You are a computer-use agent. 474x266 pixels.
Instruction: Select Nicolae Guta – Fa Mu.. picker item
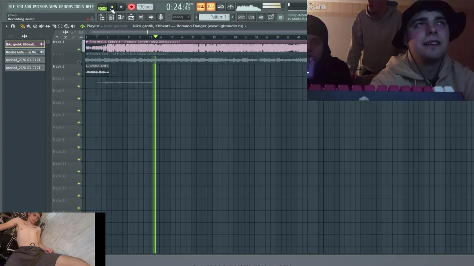[x=24, y=52]
